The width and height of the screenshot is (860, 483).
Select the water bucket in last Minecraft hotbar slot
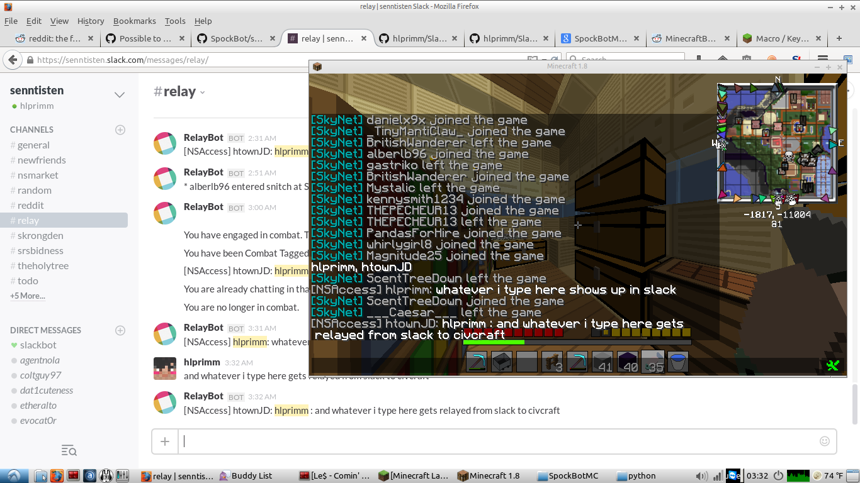(678, 362)
